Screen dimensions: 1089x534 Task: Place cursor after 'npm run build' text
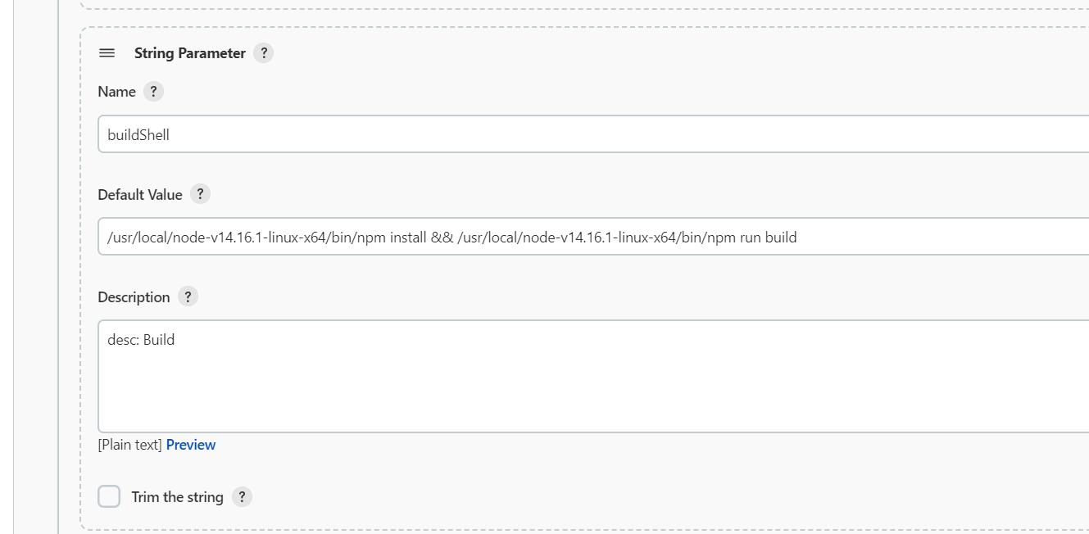798,238
